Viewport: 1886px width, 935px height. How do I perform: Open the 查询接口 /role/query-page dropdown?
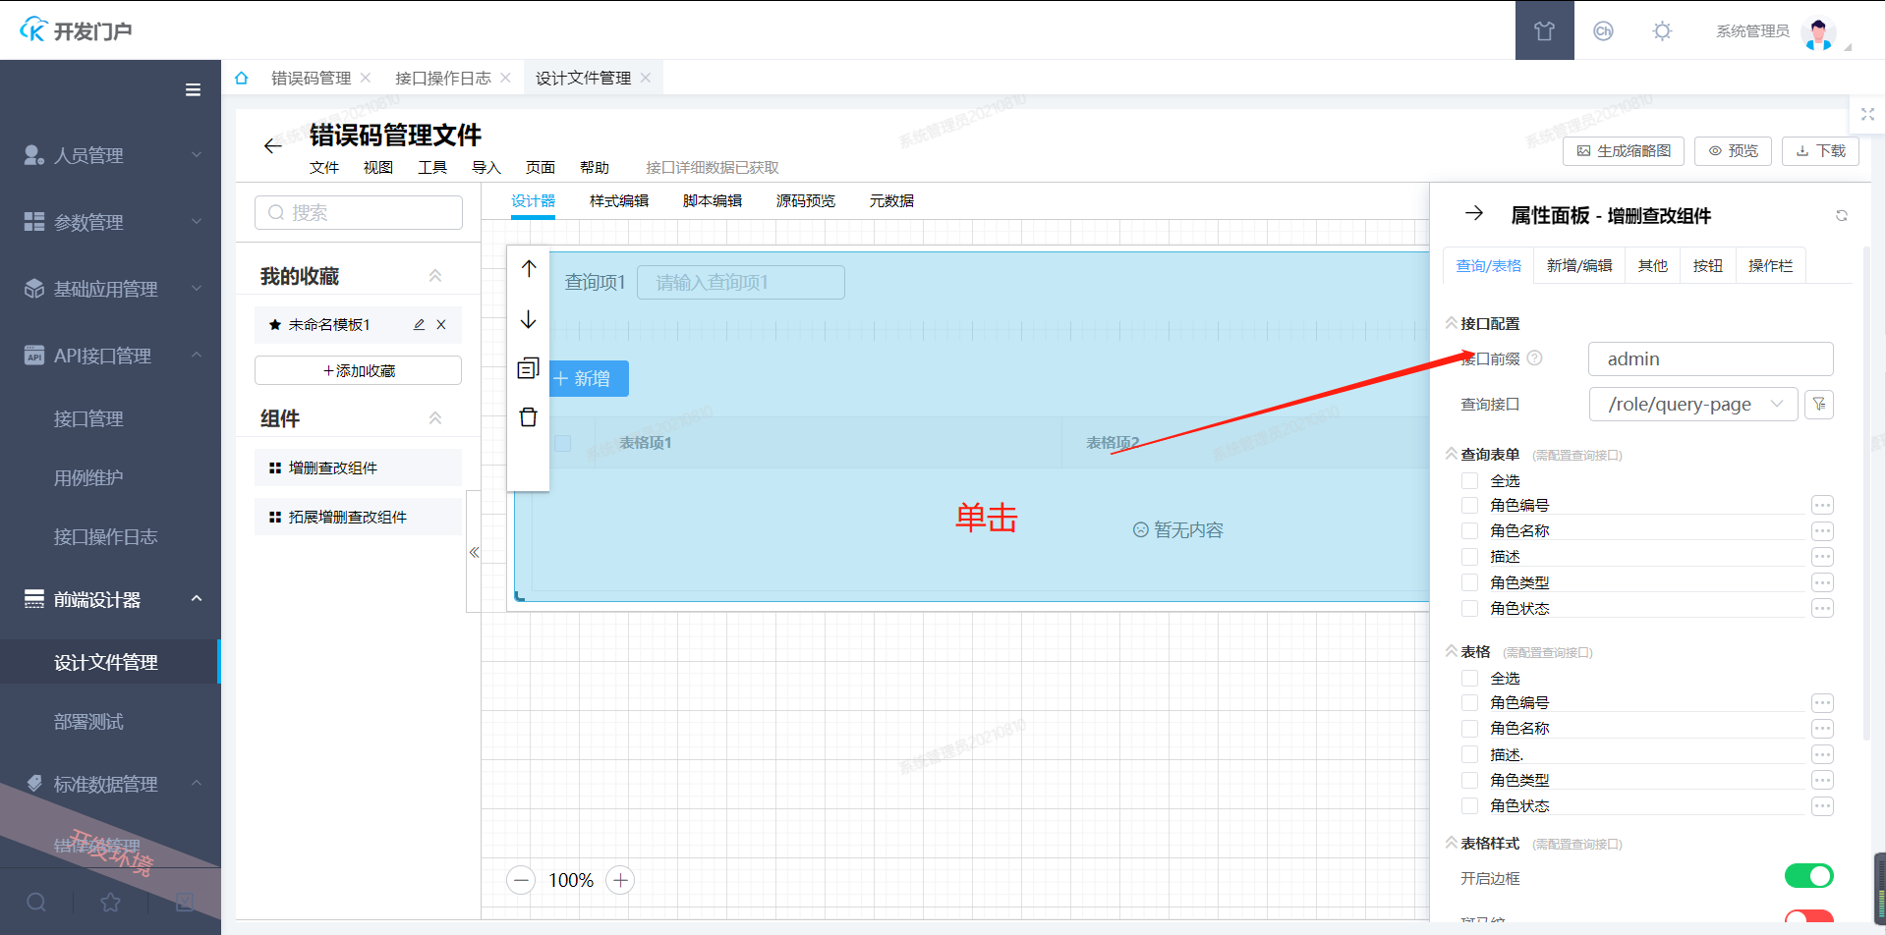tap(1693, 404)
